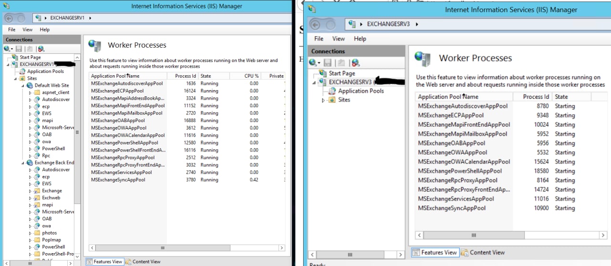Click the back arrow in EXCHANGESRV3 window
This screenshot has width=611, height=266.
pyautogui.click(x=316, y=24)
